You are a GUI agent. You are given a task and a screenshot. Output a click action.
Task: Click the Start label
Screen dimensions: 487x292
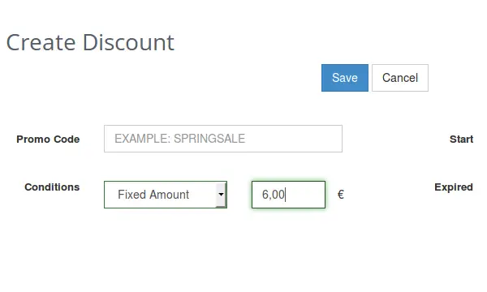coord(462,139)
